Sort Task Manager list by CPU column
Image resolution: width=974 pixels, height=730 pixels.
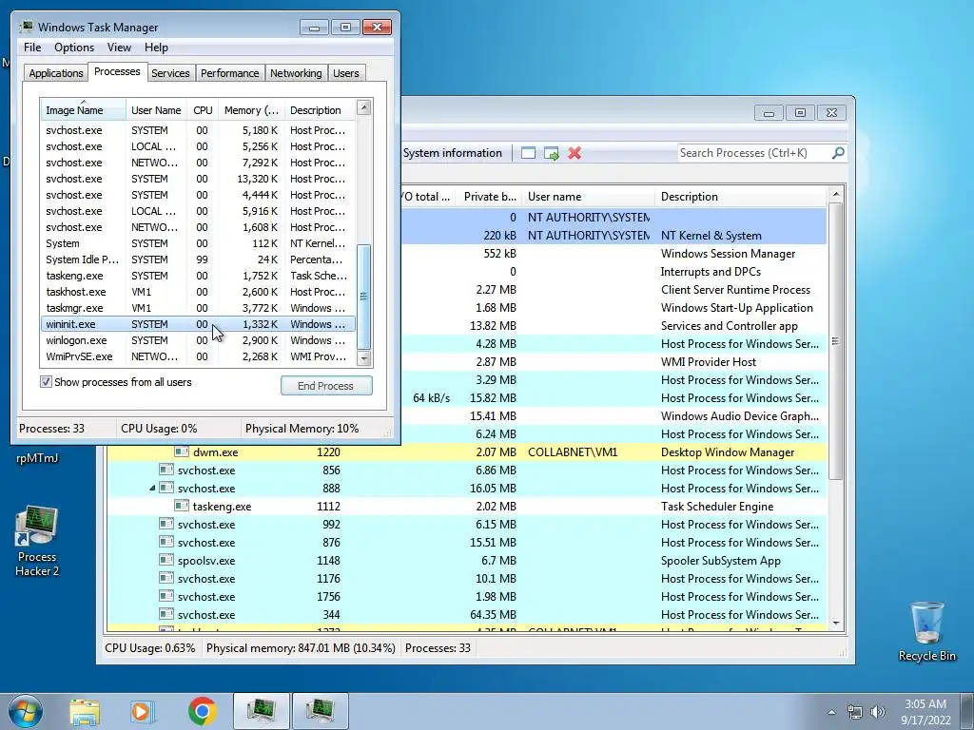203,110
